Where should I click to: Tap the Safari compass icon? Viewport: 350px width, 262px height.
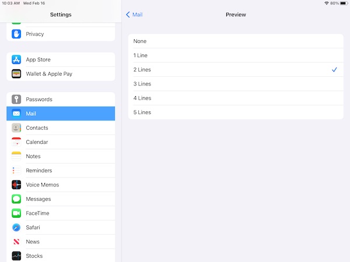coord(16,228)
